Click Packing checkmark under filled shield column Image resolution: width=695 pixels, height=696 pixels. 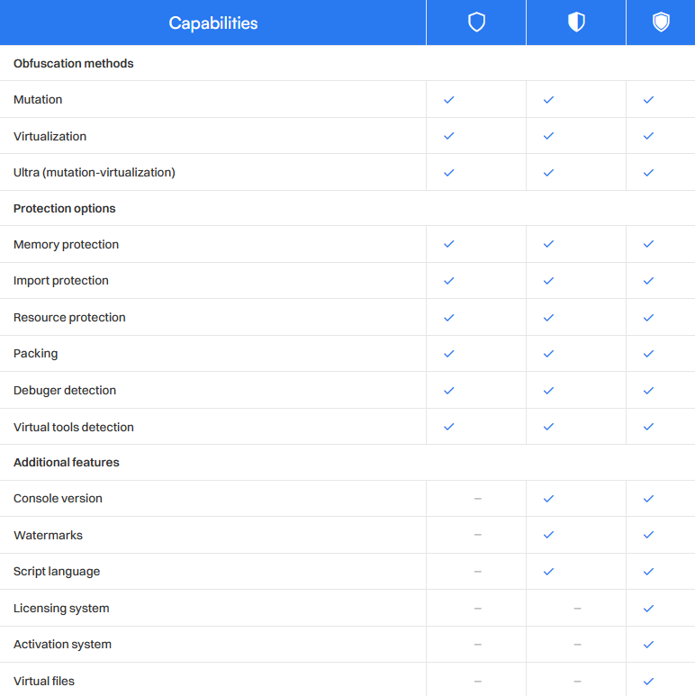(648, 354)
